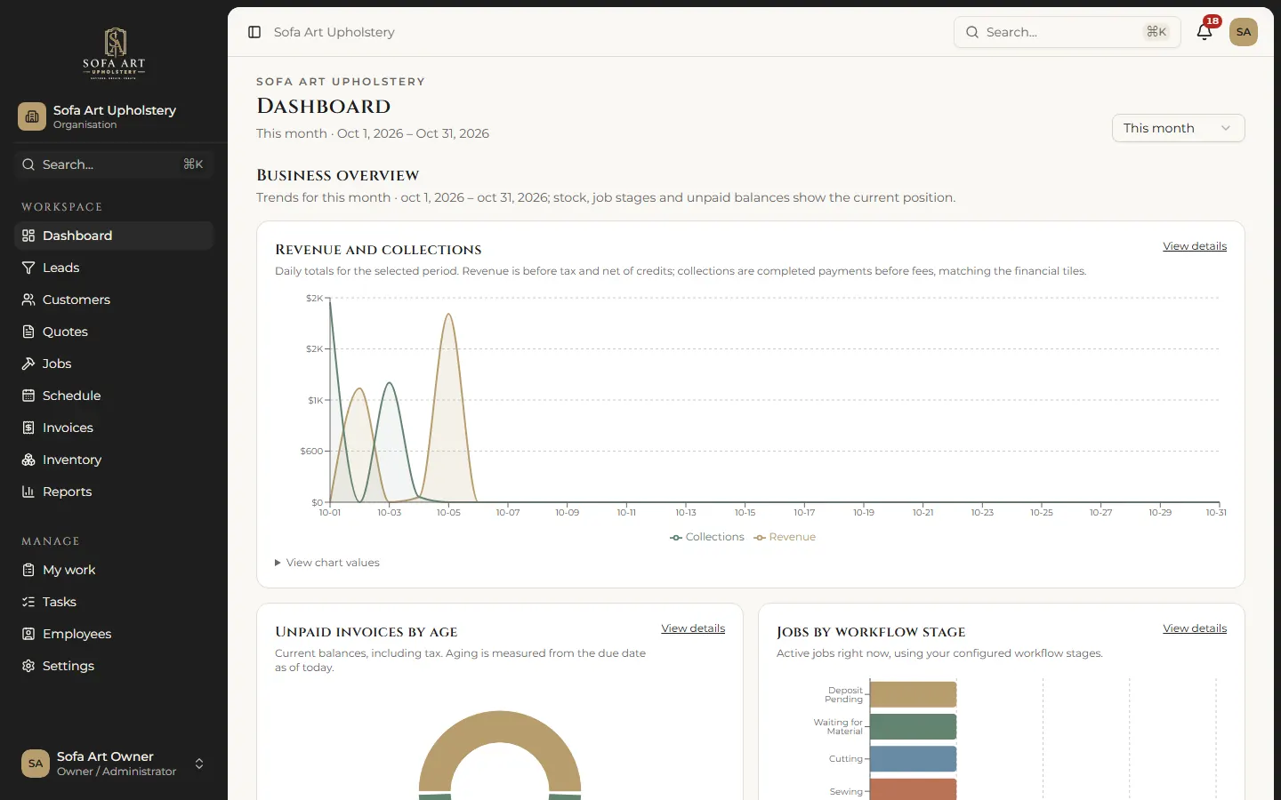Click the Business Overview heading
This screenshot has width=1281, height=800.
[x=338, y=175]
